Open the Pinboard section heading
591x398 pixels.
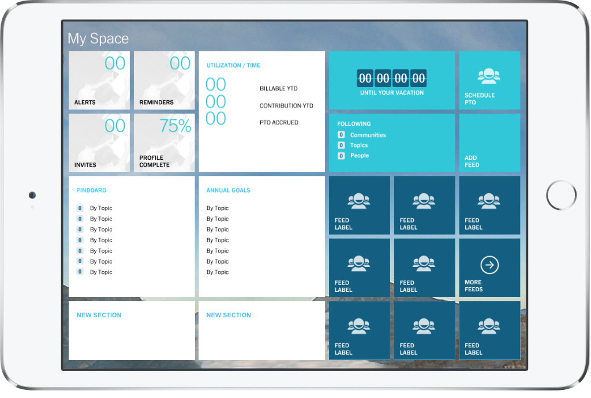[91, 190]
